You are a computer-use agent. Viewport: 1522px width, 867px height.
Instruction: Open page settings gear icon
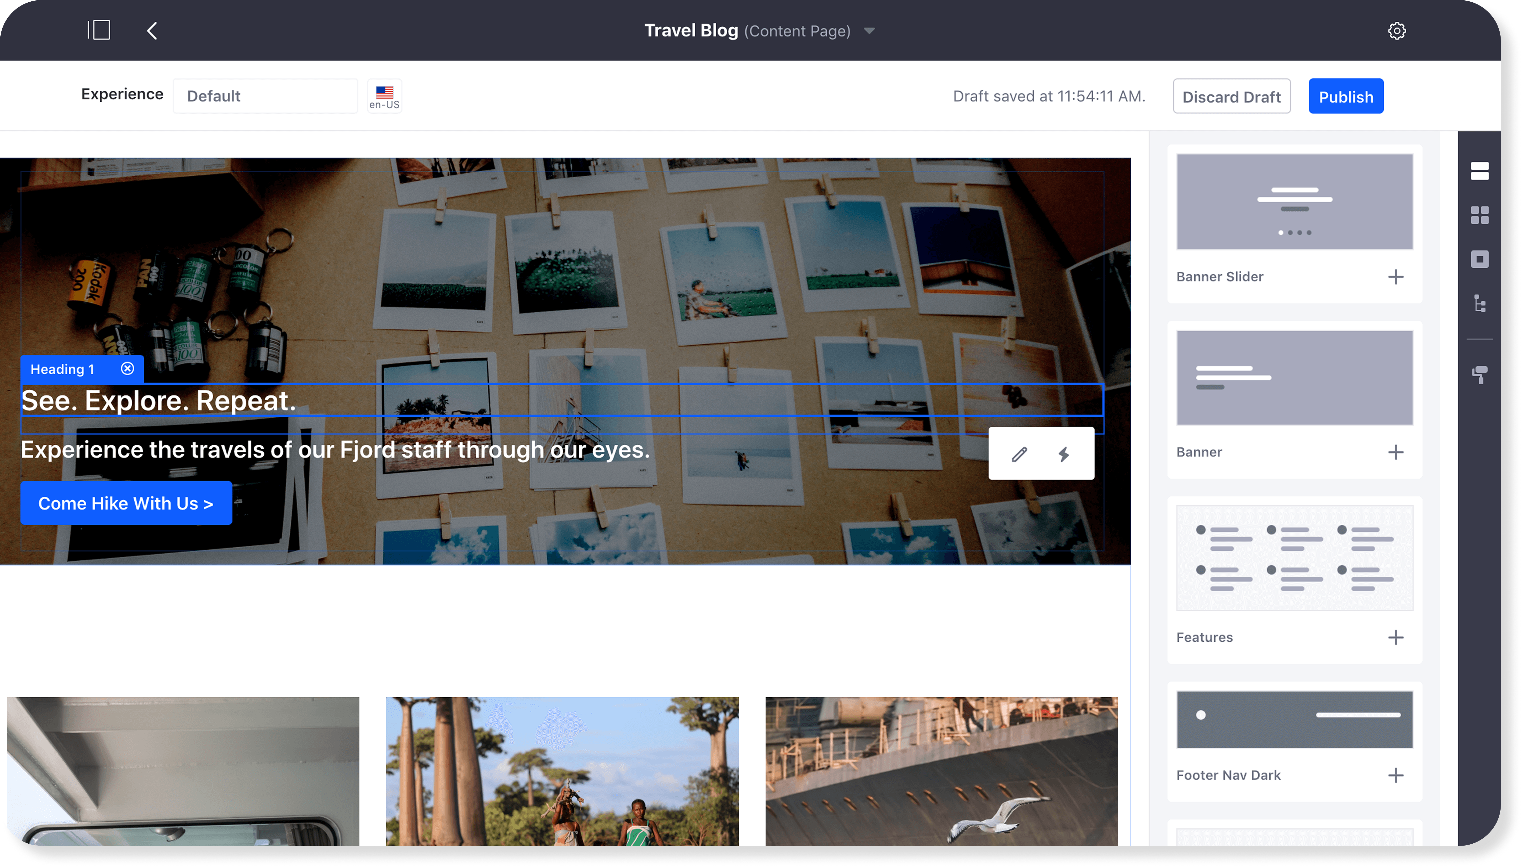1396,31
